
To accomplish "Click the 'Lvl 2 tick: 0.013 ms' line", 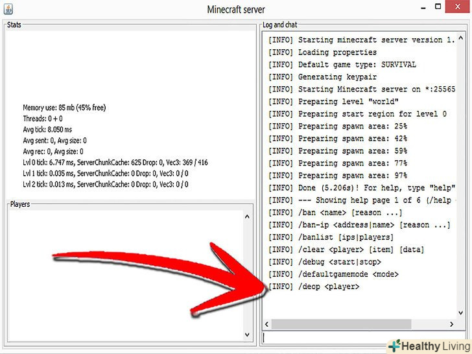I will pos(106,184).
